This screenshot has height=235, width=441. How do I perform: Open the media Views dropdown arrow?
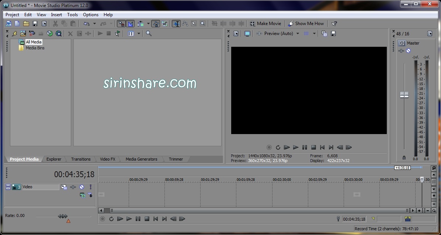coord(139,34)
